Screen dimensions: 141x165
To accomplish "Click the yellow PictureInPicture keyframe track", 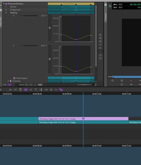I will tap(71, 4).
